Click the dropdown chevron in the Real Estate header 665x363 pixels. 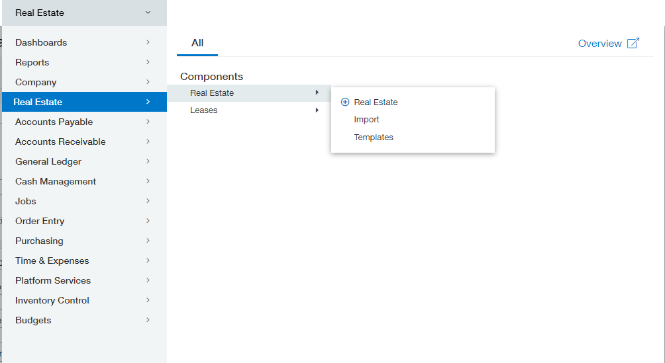click(148, 13)
